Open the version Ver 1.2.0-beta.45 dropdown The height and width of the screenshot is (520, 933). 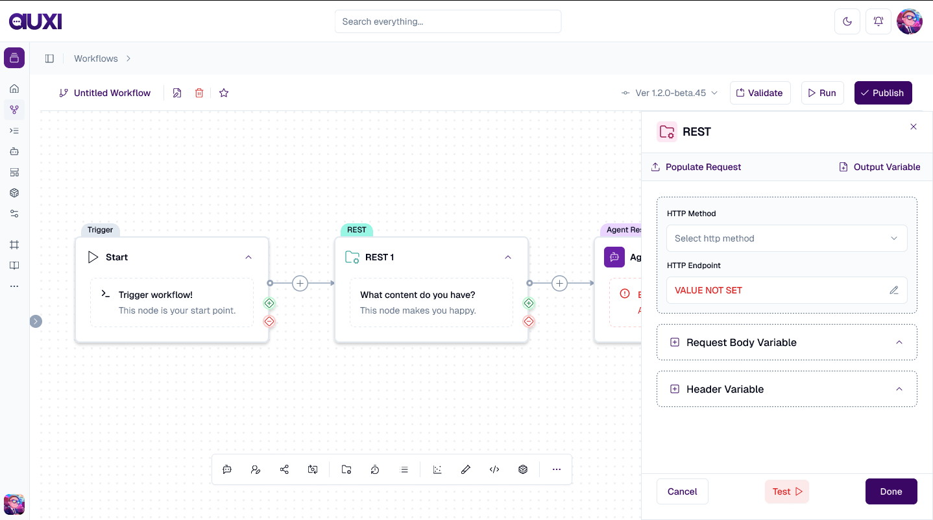click(670, 93)
